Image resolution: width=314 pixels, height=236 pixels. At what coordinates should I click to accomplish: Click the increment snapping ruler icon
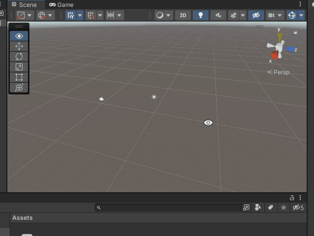click(111, 15)
